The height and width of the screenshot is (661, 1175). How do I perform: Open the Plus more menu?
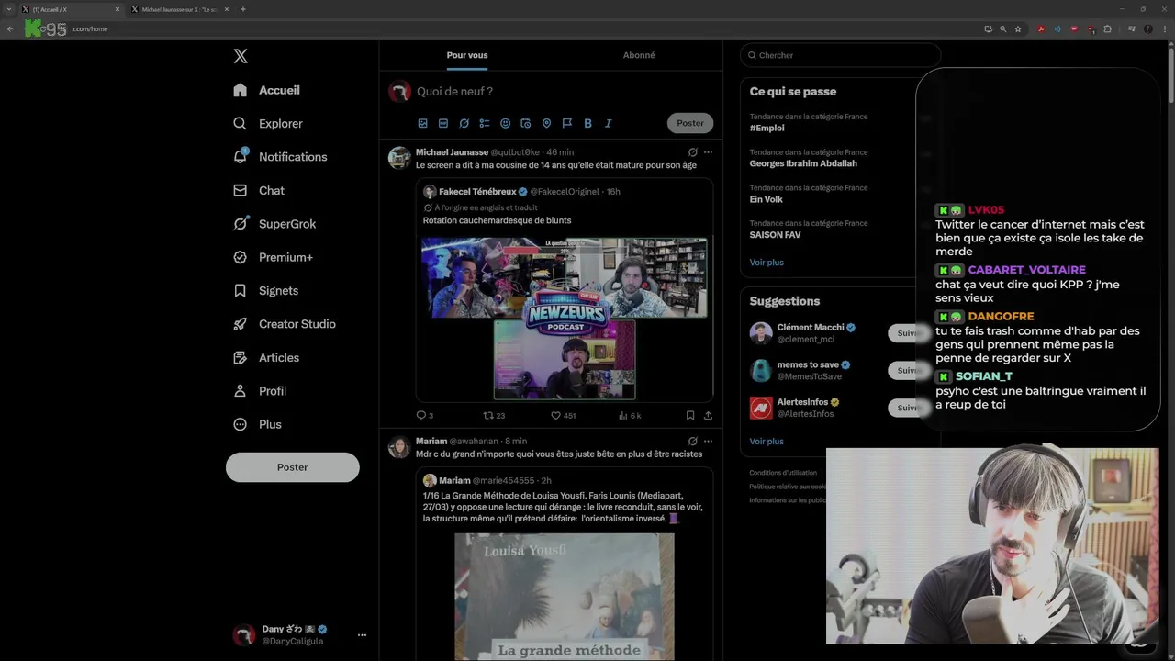click(257, 424)
